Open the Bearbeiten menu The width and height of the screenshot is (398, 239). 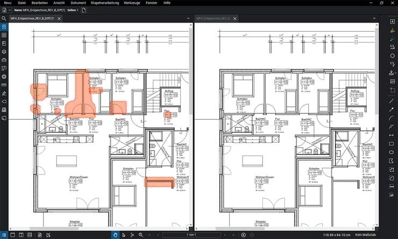(40, 3)
